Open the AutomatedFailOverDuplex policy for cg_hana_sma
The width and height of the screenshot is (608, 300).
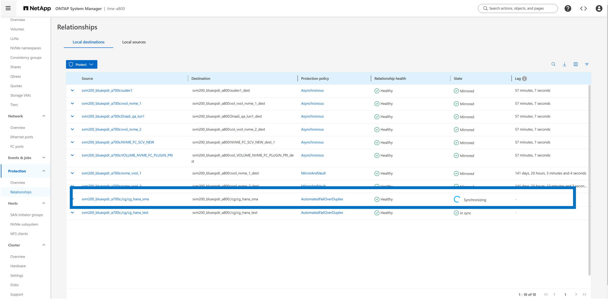pyautogui.click(x=322, y=199)
